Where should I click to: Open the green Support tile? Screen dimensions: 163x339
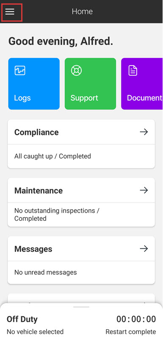pyautogui.click(x=90, y=84)
